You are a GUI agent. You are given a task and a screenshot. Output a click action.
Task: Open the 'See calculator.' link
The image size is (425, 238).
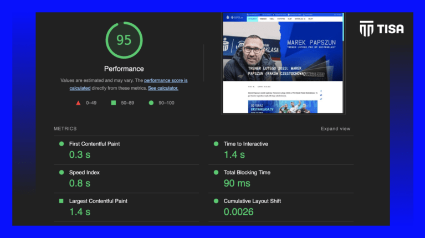tap(163, 88)
